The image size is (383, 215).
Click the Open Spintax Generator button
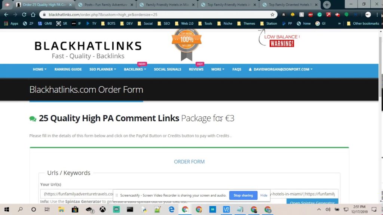312,202
